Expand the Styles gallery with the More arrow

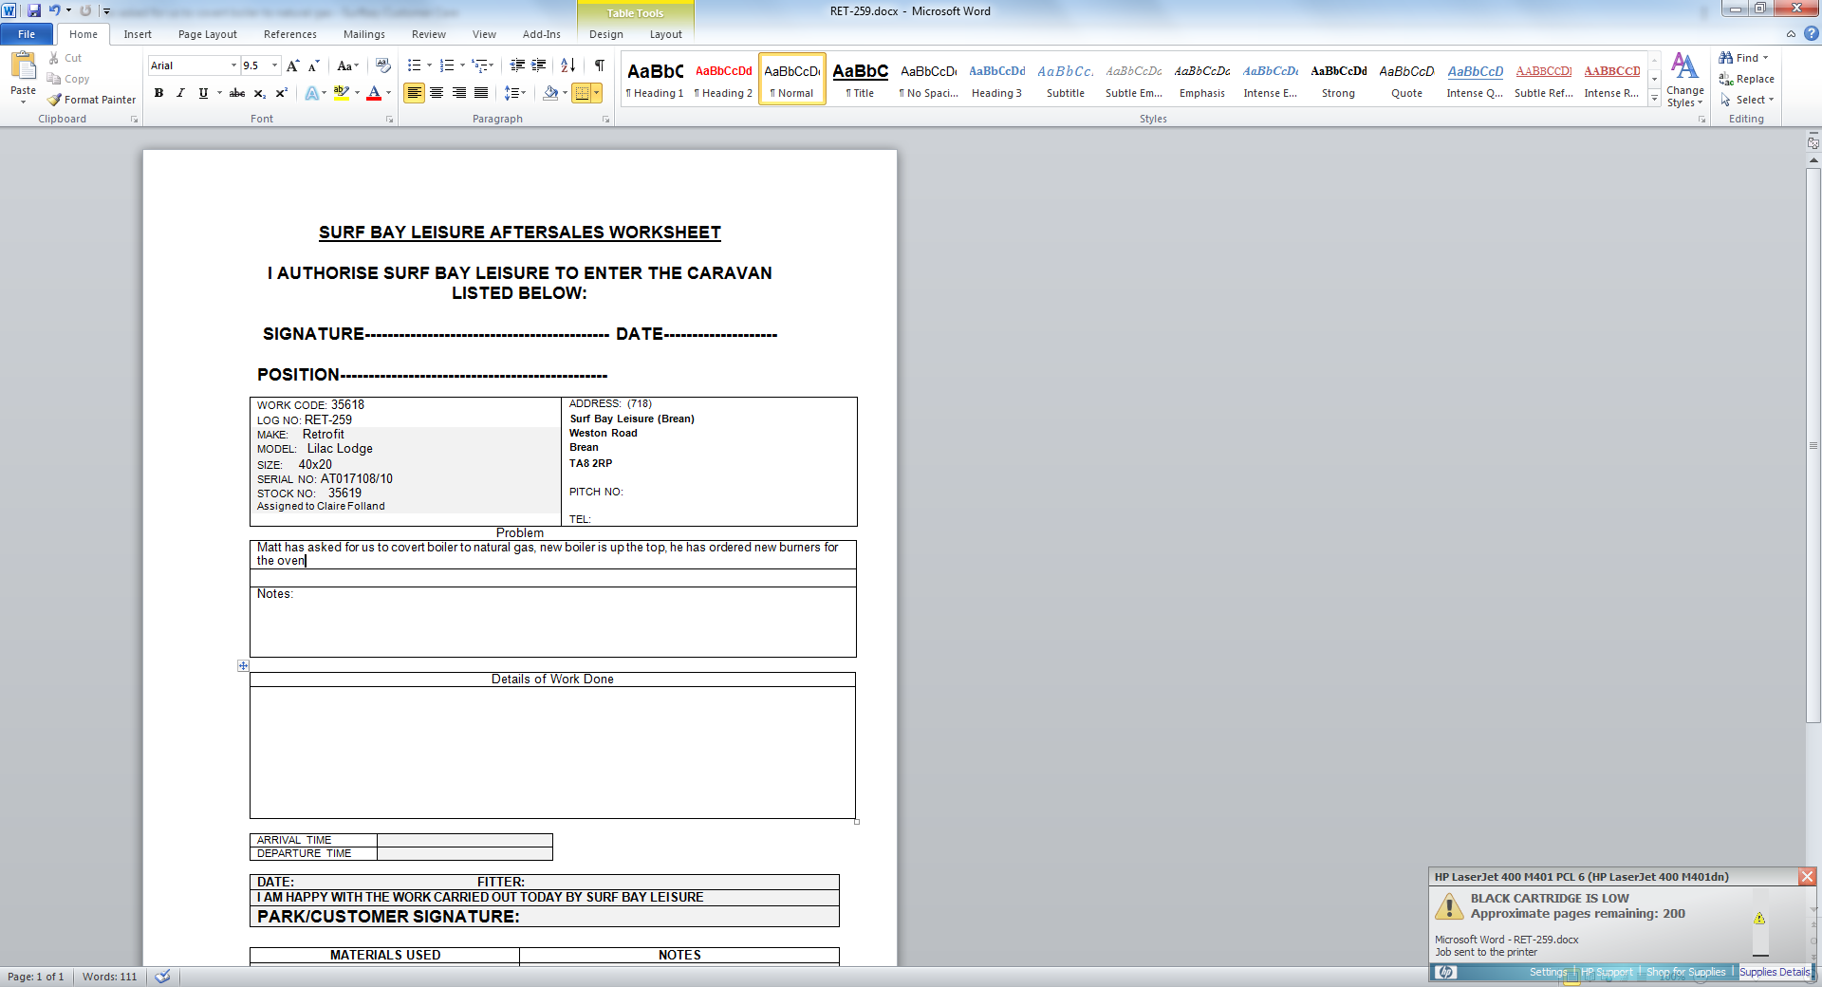[x=1654, y=99]
